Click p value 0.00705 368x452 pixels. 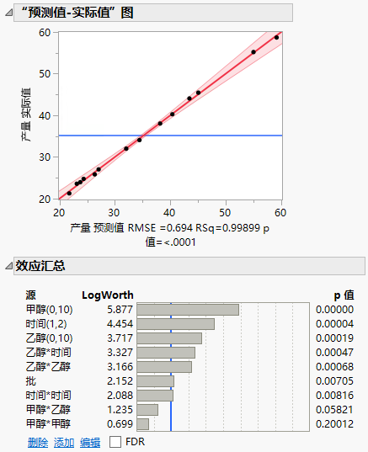click(x=334, y=381)
